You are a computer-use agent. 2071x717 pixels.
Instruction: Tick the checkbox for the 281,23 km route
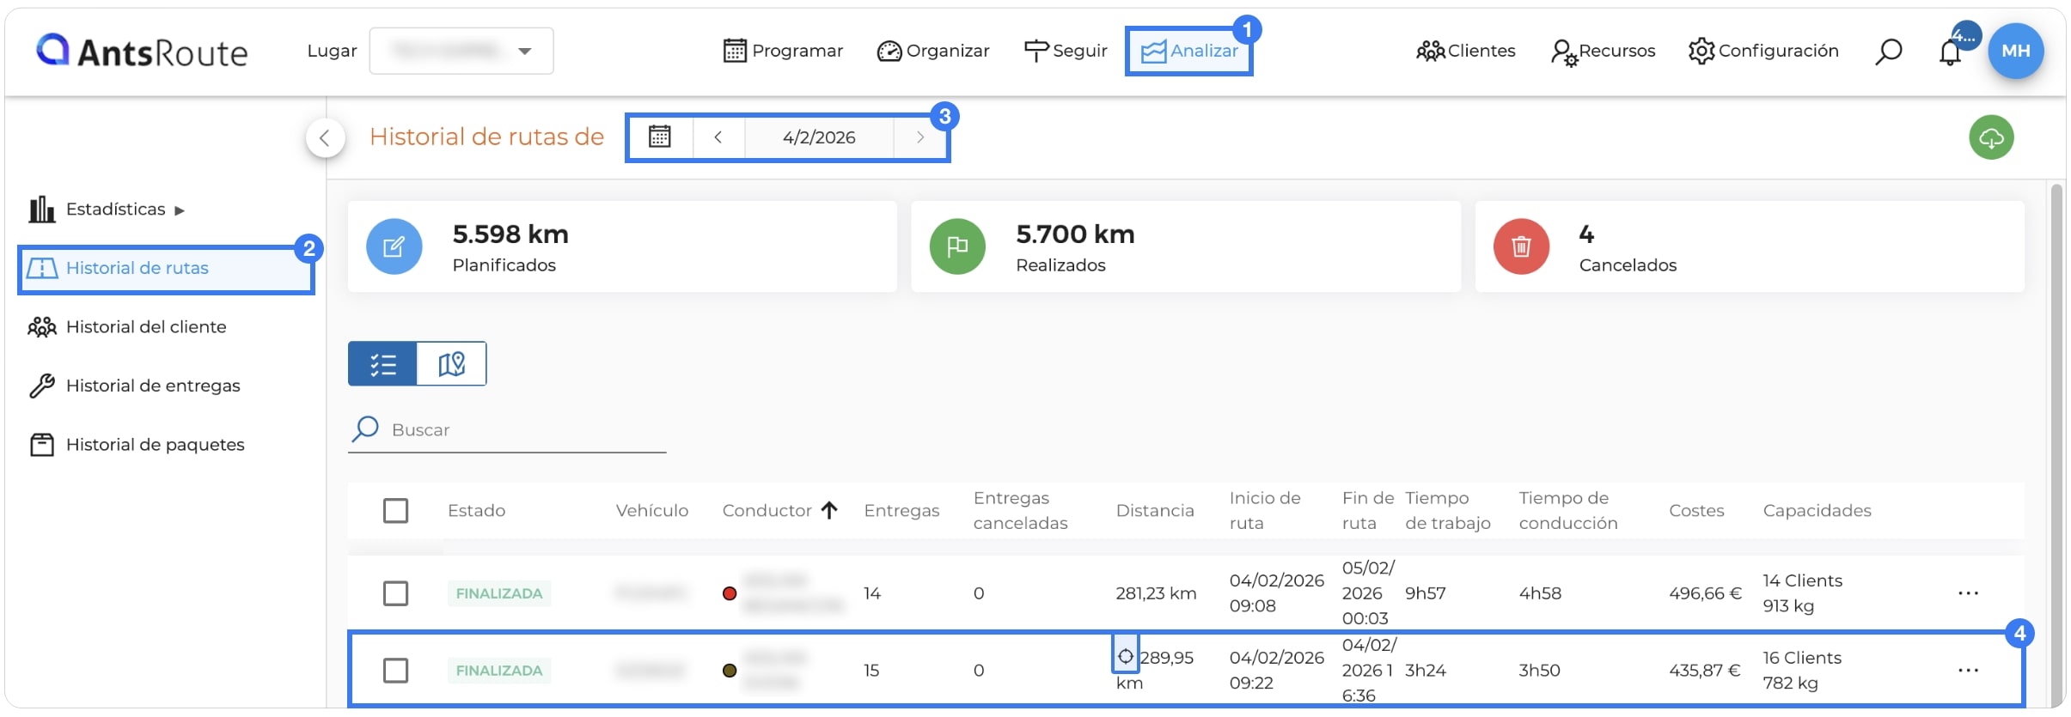pos(395,593)
